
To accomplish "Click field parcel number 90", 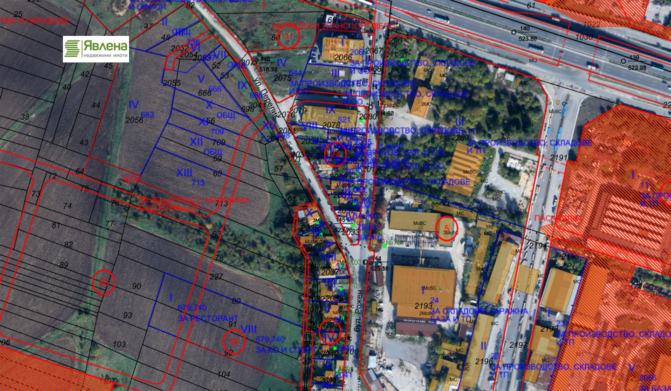I will point(137,286).
